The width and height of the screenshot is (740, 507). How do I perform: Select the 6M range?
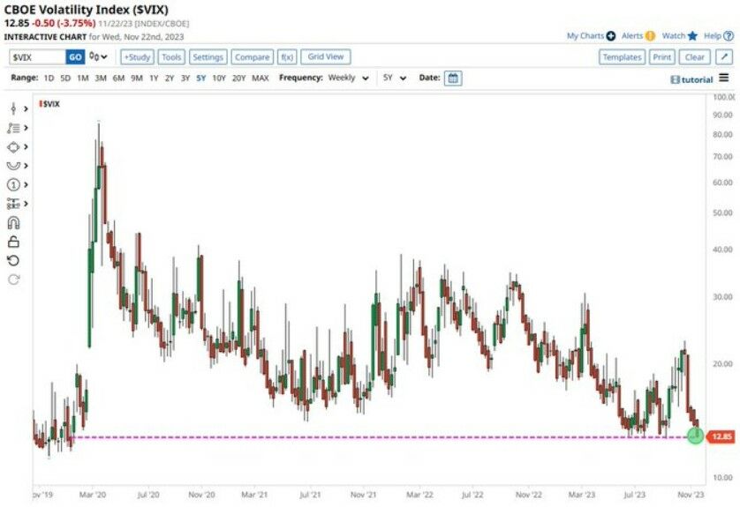(x=118, y=78)
